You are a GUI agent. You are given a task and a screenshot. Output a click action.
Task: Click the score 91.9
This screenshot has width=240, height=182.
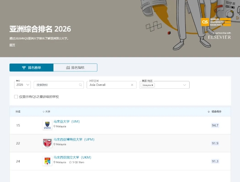click(x=215, y=143)
